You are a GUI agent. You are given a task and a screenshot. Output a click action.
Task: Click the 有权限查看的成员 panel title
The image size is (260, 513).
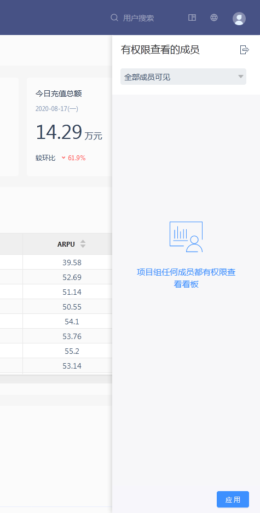[x=160, y=50]
